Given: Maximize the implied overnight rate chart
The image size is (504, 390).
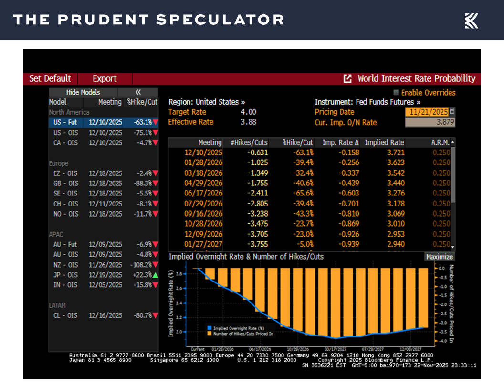Looking at the screenshot, I should [439, 257].
